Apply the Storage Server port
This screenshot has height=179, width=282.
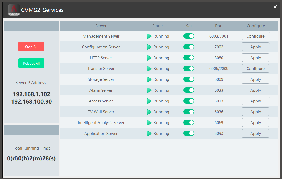[255, 79]
